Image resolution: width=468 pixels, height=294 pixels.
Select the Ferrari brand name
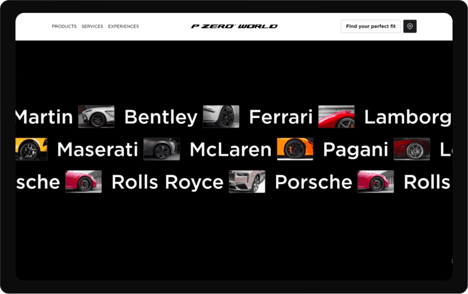tap(281, 116)
